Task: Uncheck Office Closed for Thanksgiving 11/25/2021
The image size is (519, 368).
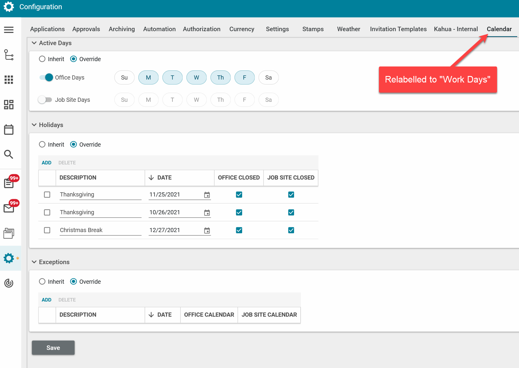Action: (x=239, y=195)
